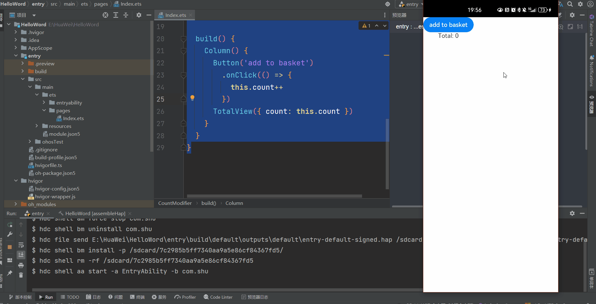Click down stack trace arrow in Run console
This screenshot has width=596, height=304.
21,235
